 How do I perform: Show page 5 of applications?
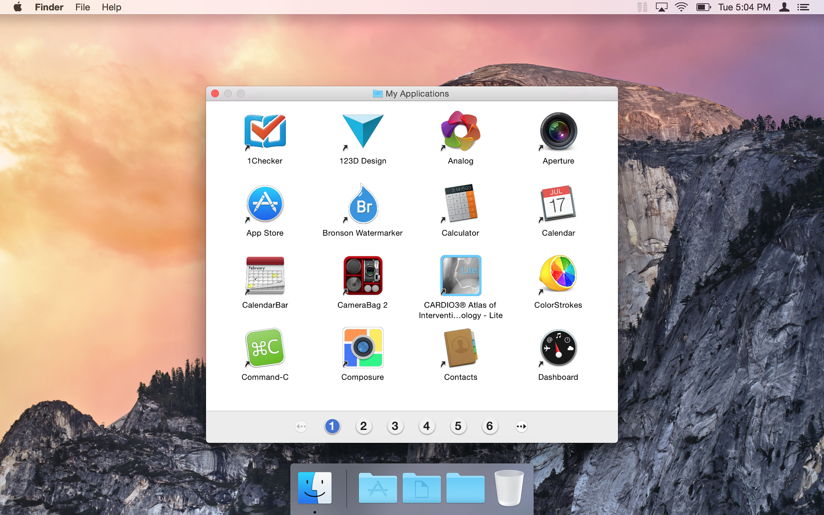(x=458, y=426)
